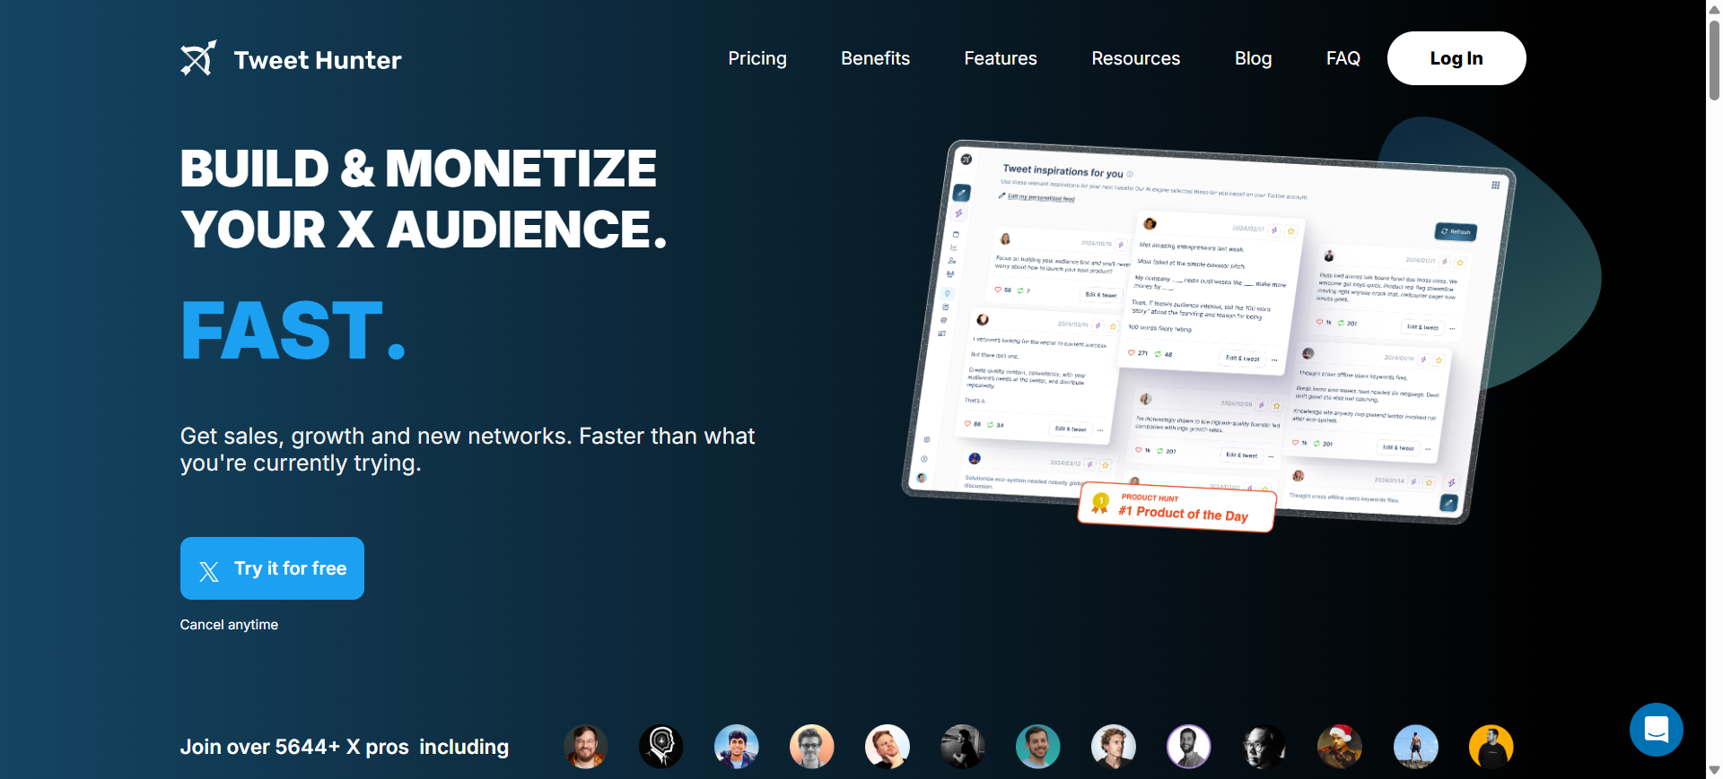Select the curly-haired man avatar
The width and height of the screenshot is (1723, 779).
click(x=1113, y=747)
